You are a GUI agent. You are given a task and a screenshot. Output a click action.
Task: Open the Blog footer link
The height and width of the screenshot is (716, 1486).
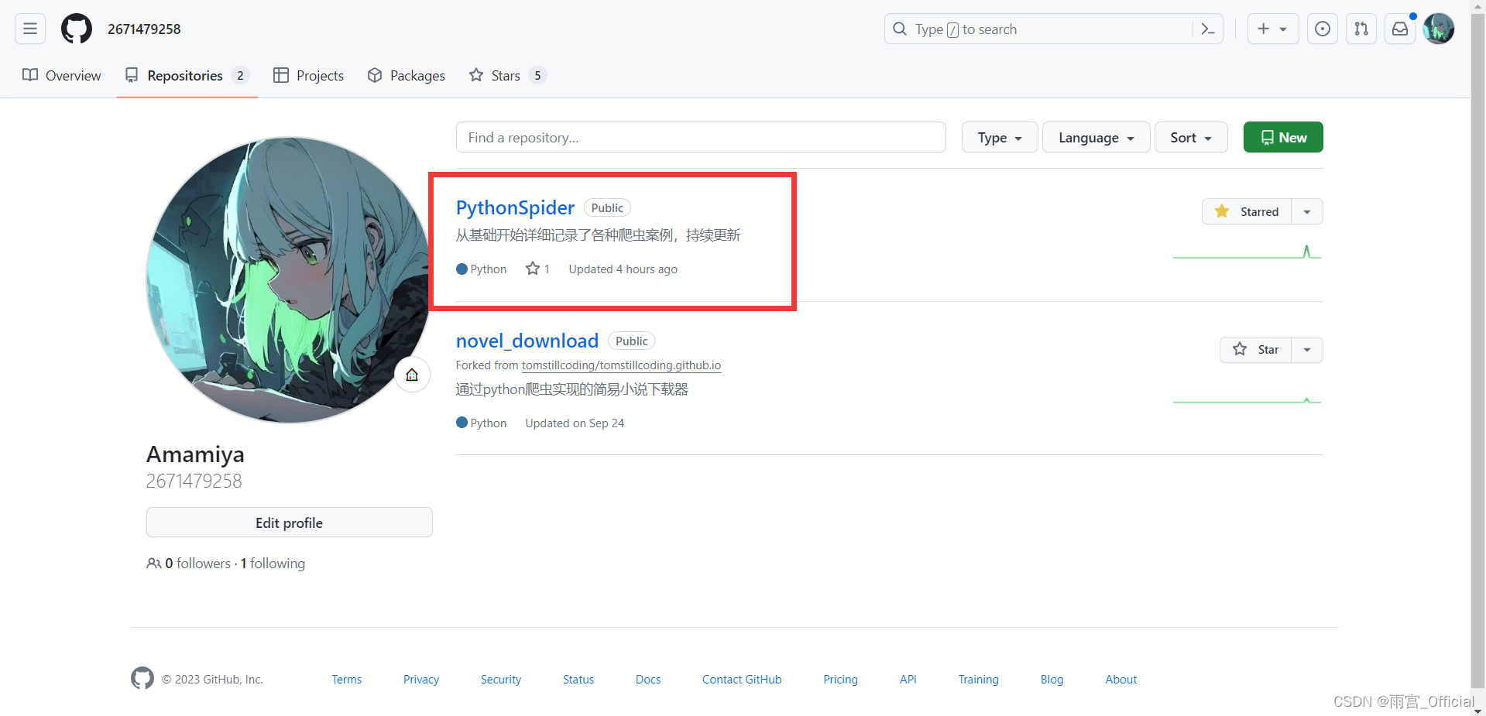click(1052, 680)
